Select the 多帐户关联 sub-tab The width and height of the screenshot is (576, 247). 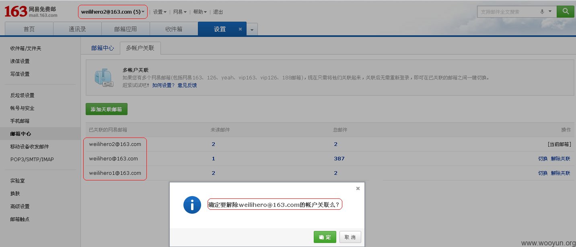pos(140,48)
